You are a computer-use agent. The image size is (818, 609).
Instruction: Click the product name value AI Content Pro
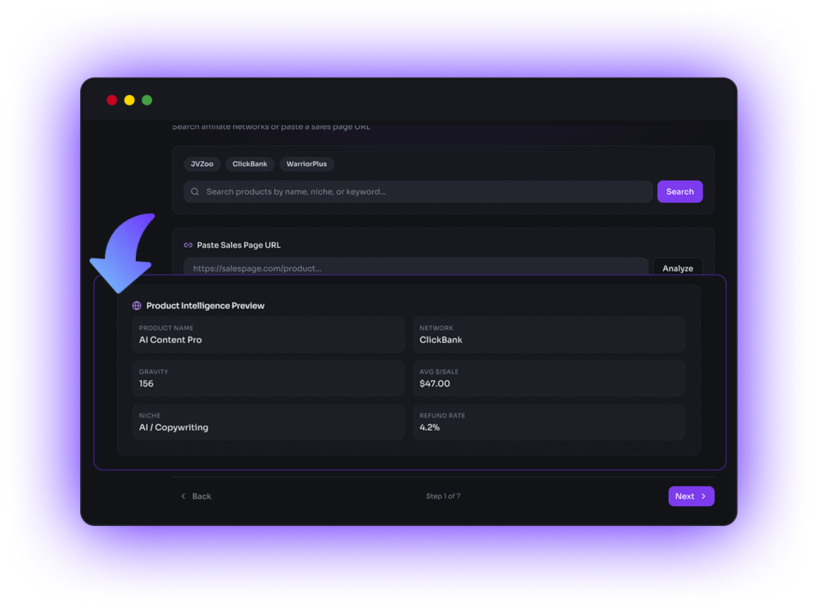170,340
